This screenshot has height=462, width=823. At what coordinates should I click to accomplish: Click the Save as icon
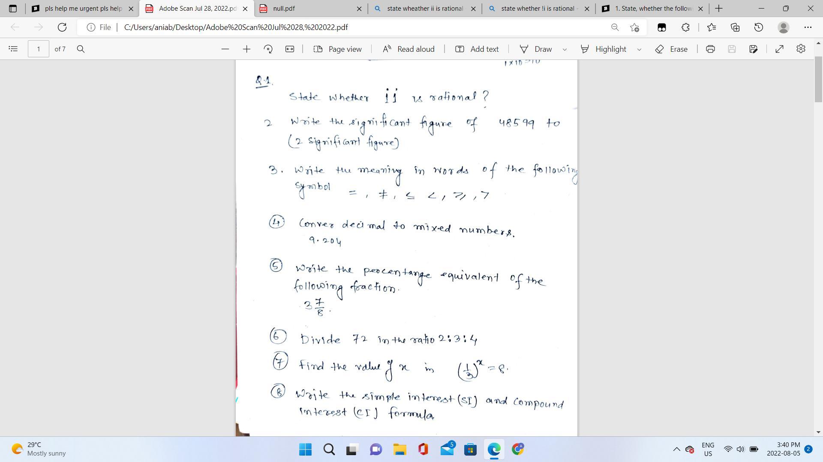[x=753, y=49]
